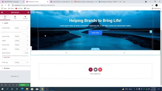Switch to Local YouTube browser tab

click(x=61, y=2)
